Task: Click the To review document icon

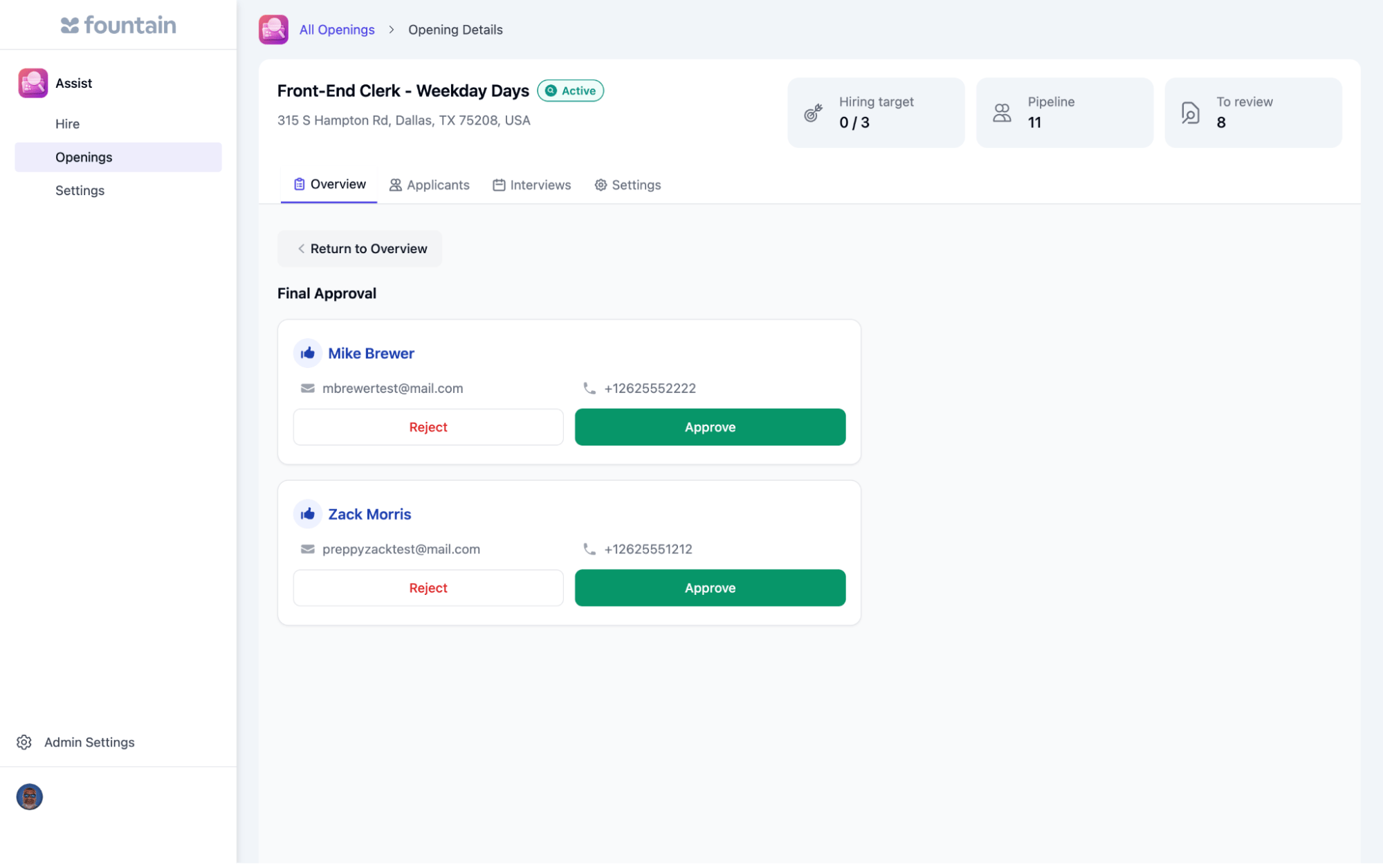Action: (1190, 113)
